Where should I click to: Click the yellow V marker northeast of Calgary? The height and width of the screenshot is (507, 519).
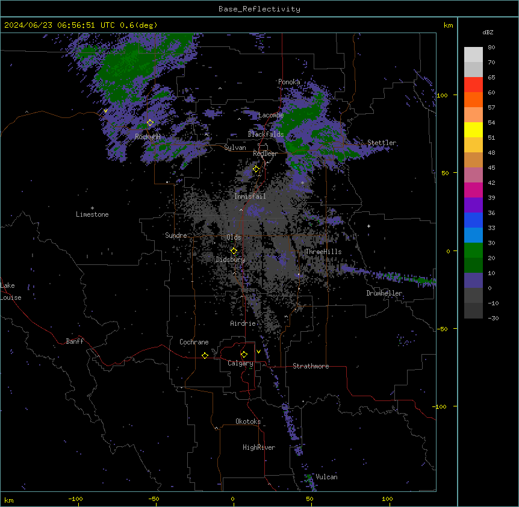coord(258,352)
